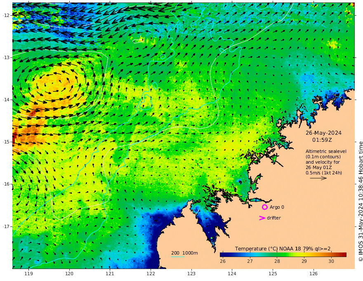Select the '01:59Z' time text

coord(322,140)
